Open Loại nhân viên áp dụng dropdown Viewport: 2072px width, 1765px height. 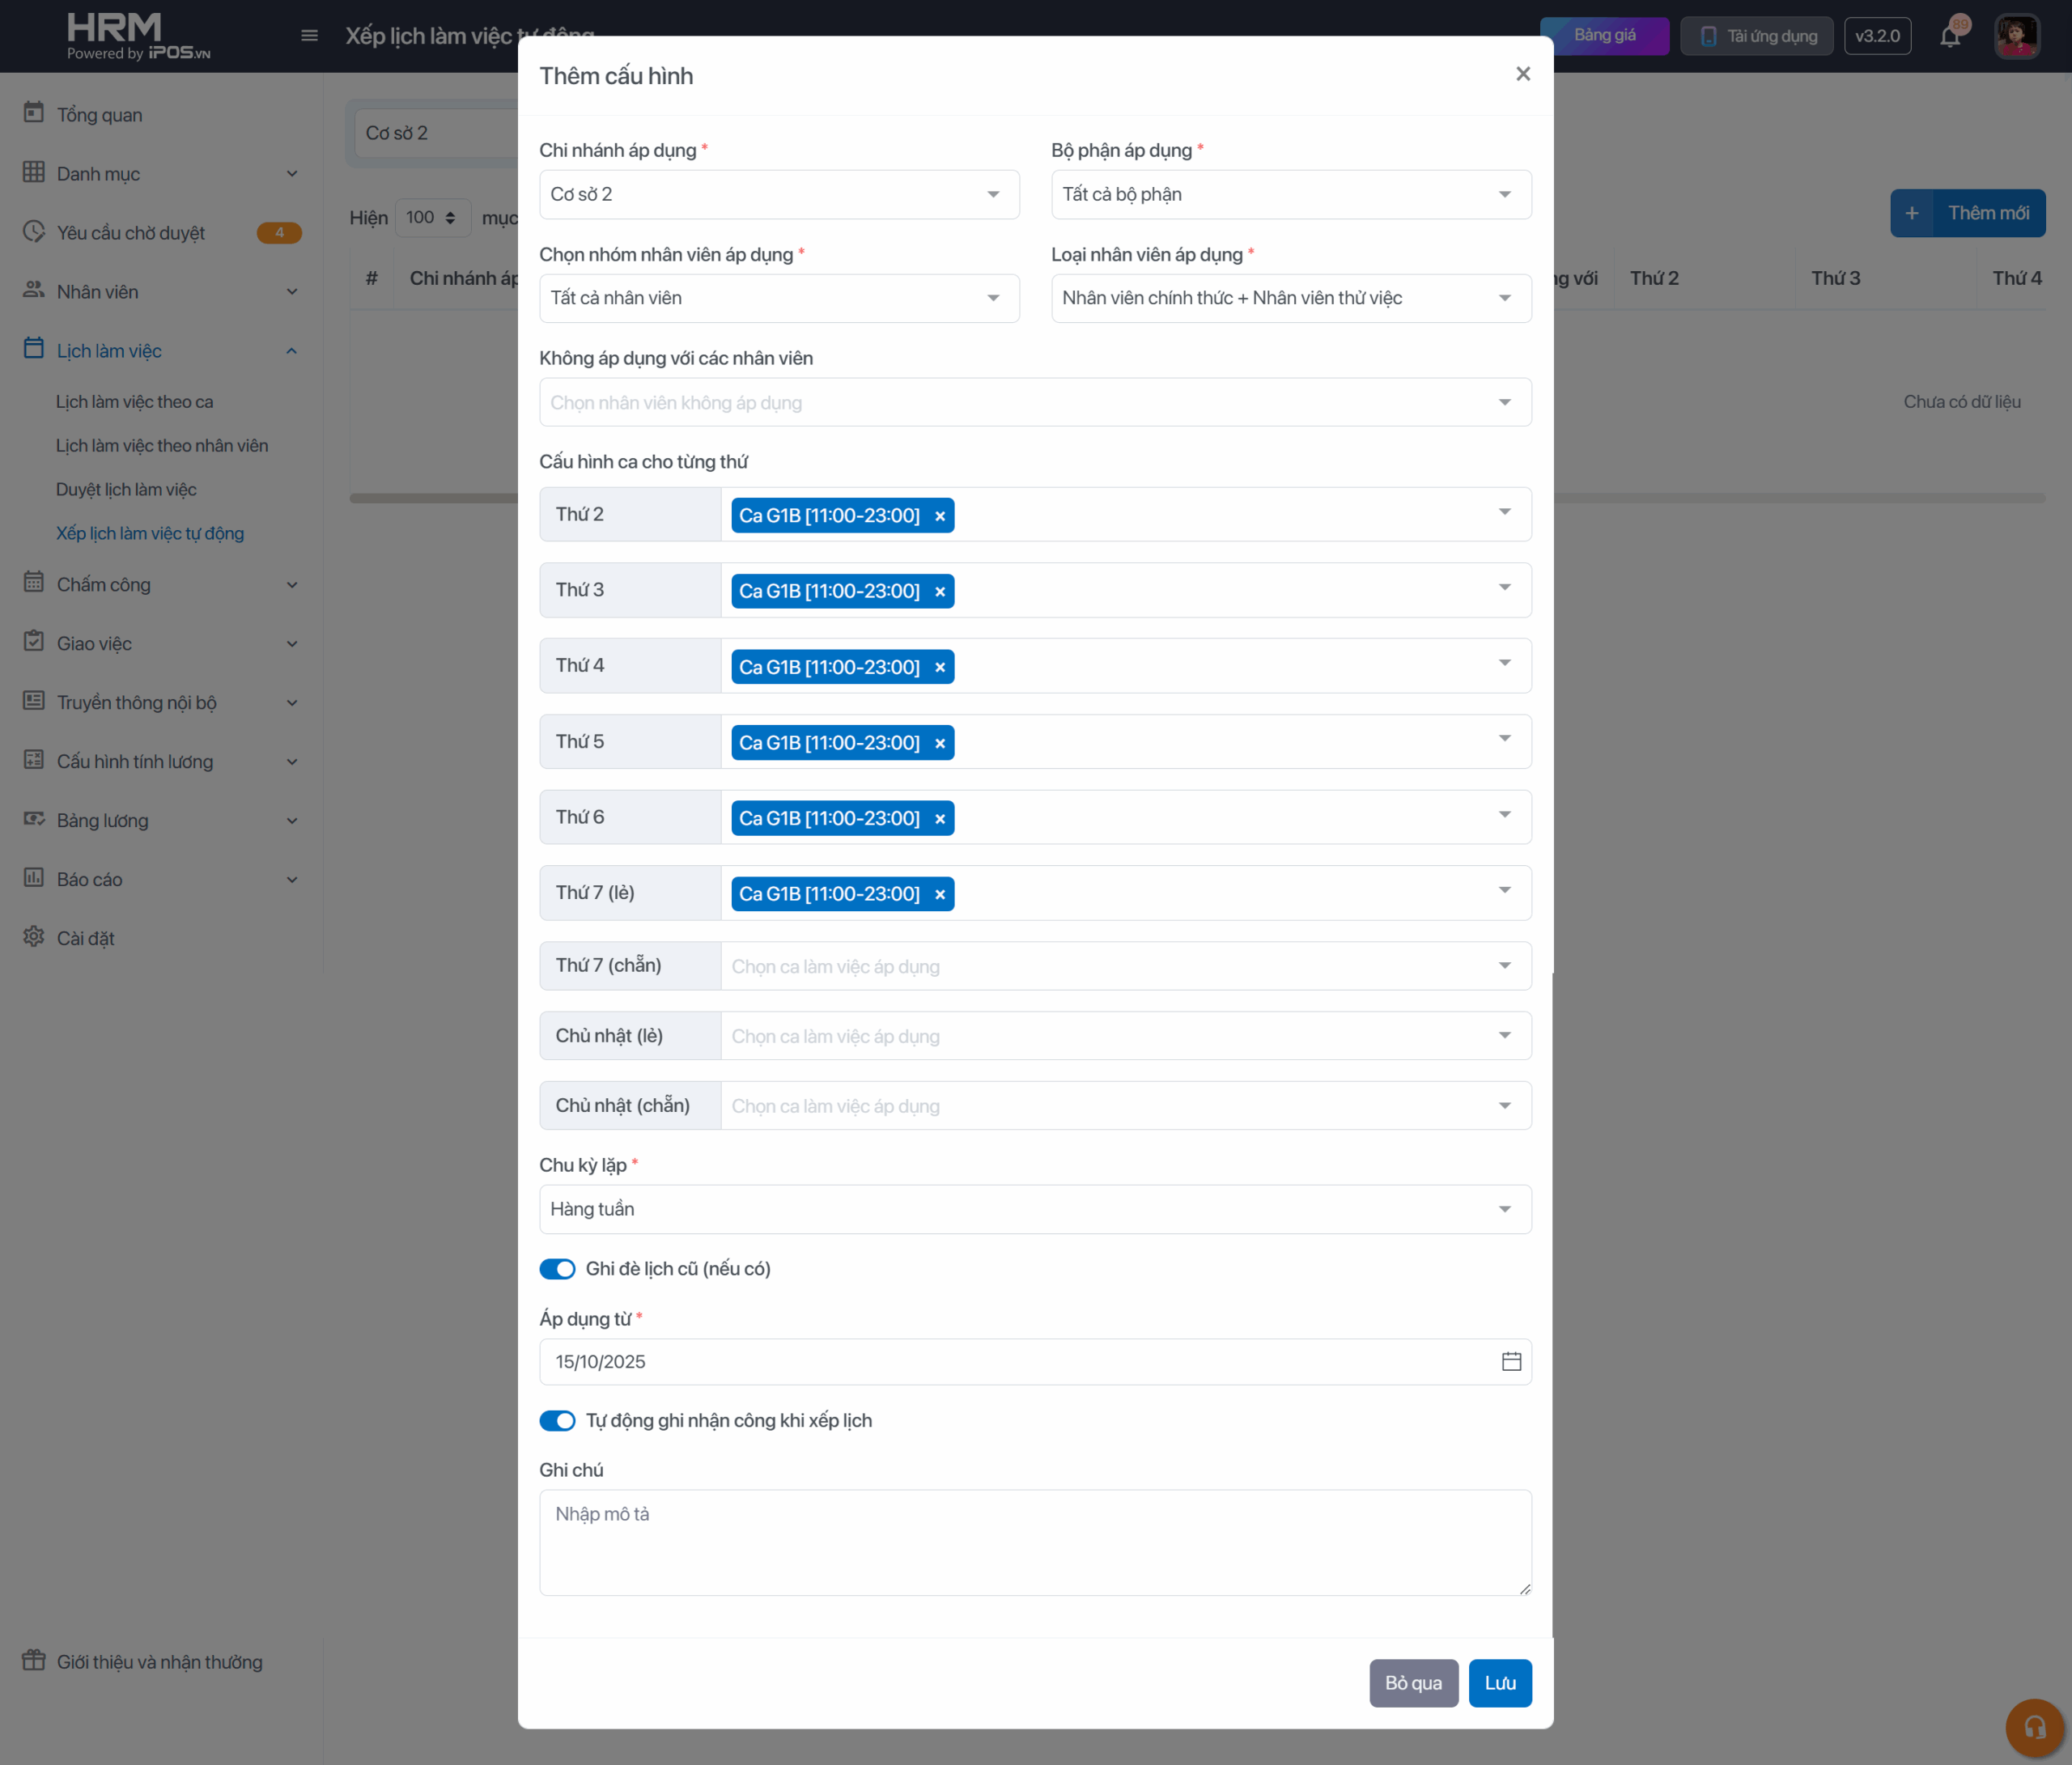pos(1290,298)
